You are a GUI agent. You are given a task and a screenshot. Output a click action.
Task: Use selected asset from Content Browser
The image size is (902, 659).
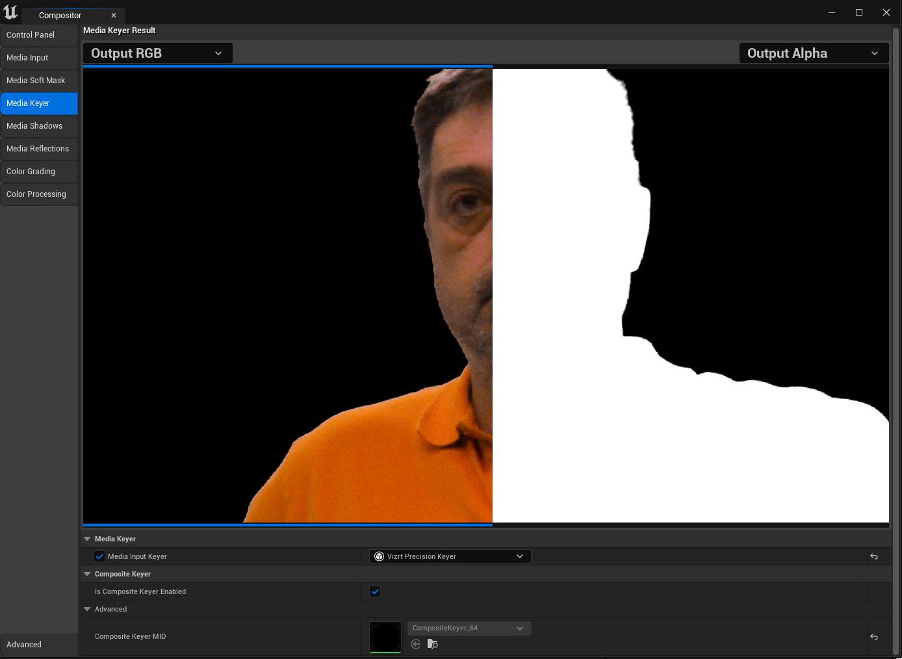(416, 644)
